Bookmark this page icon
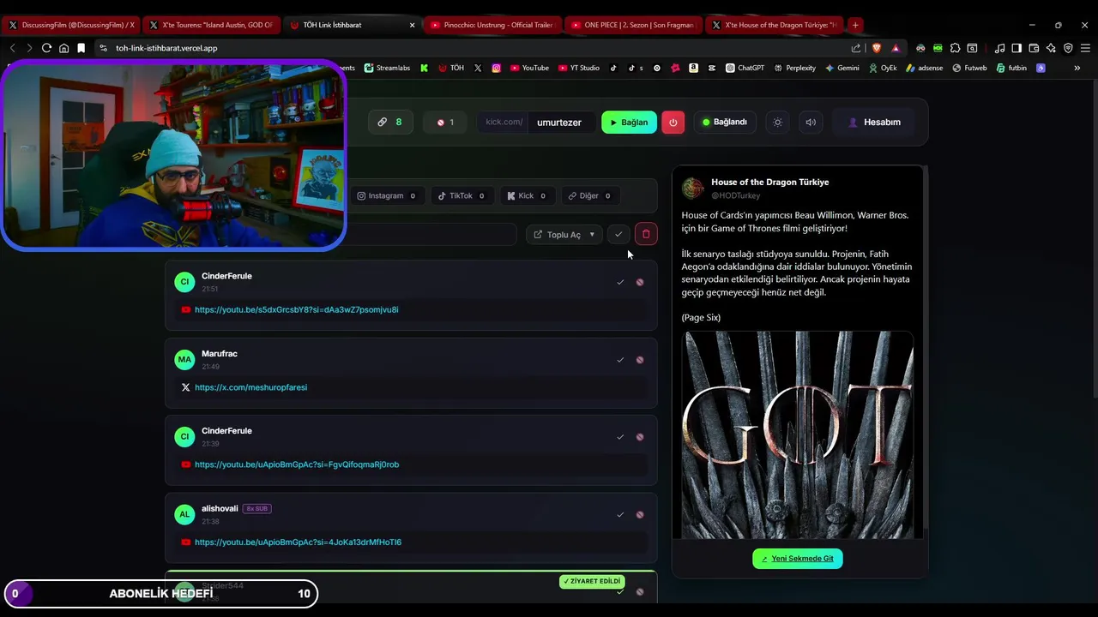This screenshot has width=1098, height=617. 81,48
